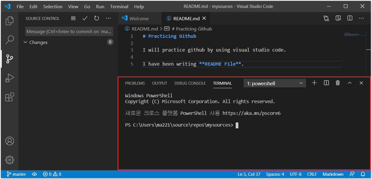Close the README.md editor tab

click(x=204, y=18)
